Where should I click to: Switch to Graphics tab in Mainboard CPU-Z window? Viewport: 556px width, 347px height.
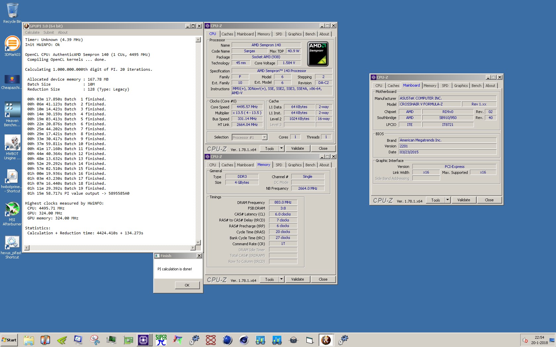(461, 86)
